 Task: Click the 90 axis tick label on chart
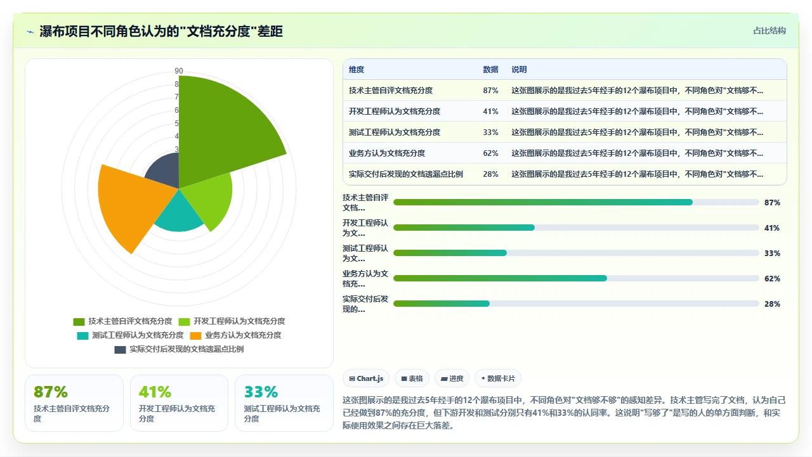pos(179,71)
